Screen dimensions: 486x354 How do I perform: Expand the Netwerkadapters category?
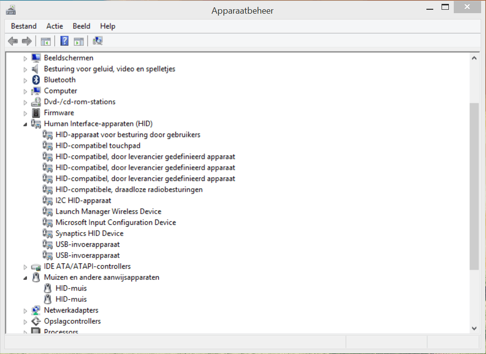tap(25, 311)
